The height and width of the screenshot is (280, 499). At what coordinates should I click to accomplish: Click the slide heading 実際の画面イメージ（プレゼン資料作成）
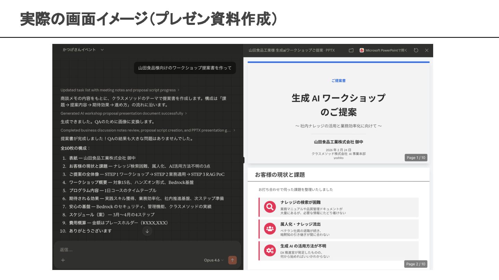(x=149, y=19)
